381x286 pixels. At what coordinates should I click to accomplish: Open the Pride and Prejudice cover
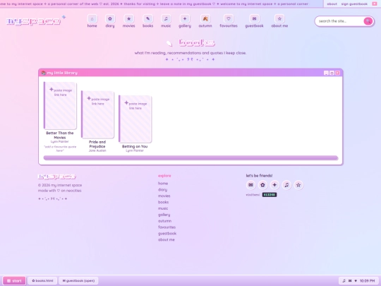pos(97,114)
